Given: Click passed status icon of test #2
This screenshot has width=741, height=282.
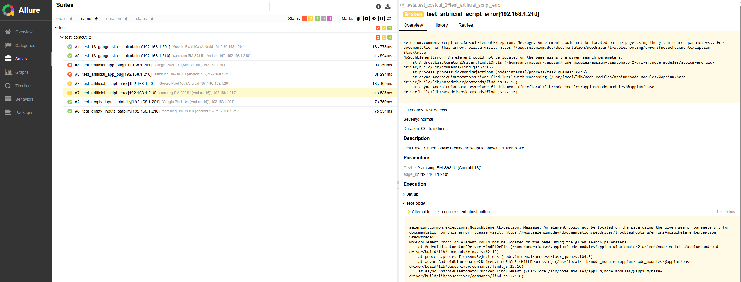Looking at the screenshot, I should pyautogui.click(x=70, y=102).
